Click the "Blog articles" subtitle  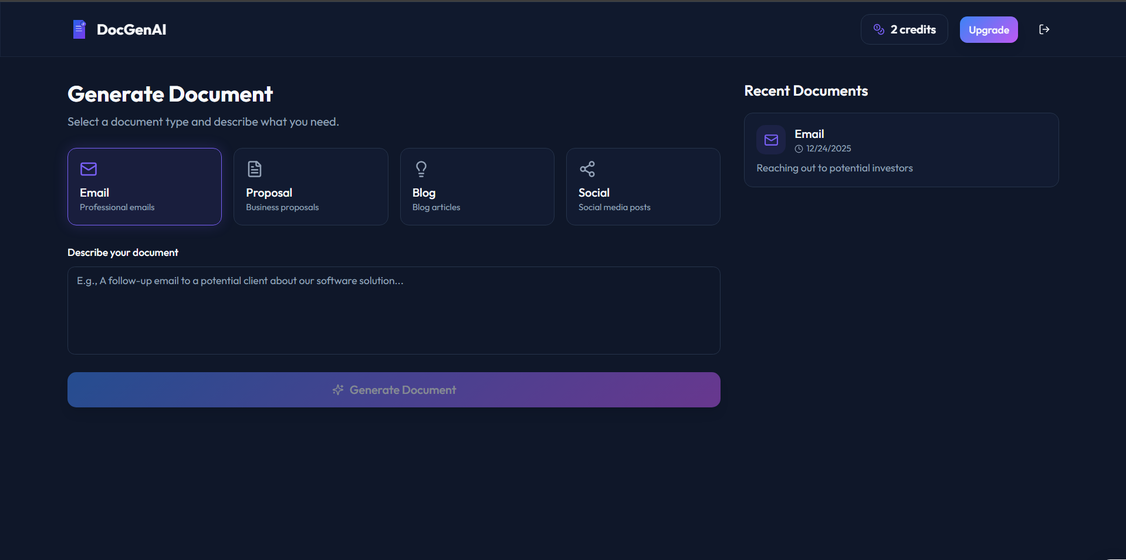[436, 207]
